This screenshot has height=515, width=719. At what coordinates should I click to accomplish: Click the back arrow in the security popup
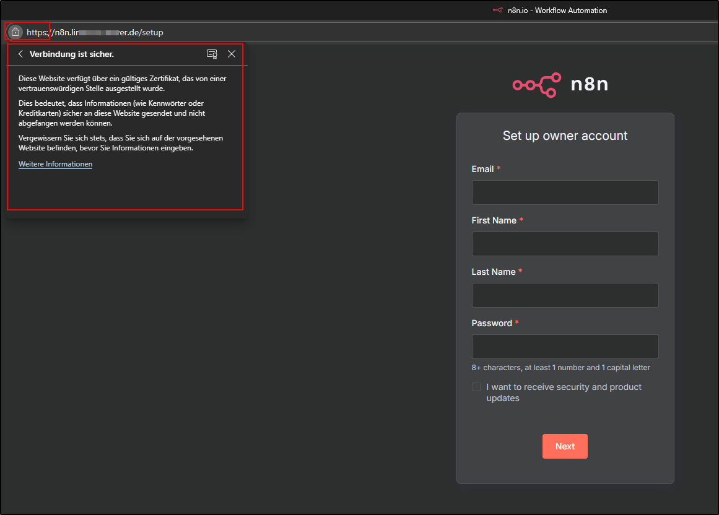tap(20, 54)
